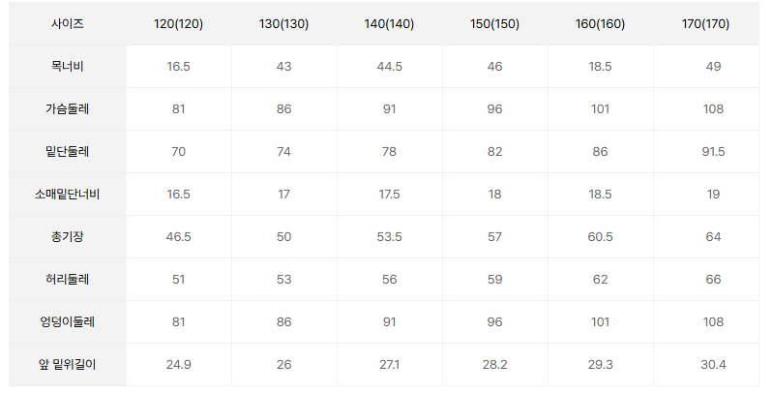This screenshot has width=772, height=393.
Task: Select the 30.4 value in 앞 밑위길이 row
Action: pyautogui.click(x=714, y=364)
